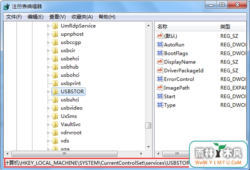Click the REG_SZ type of DisplayName

[229, 62]
